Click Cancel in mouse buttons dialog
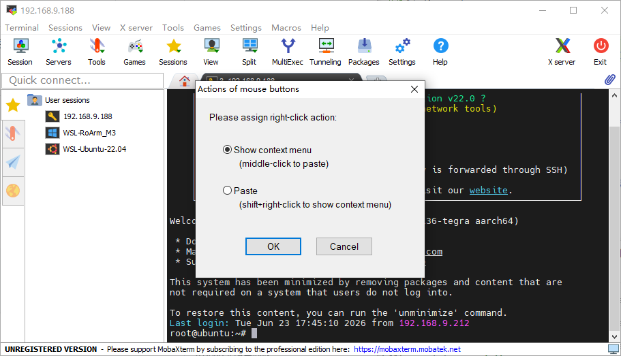Screen dimensions: 621x356 click(344, 246)
